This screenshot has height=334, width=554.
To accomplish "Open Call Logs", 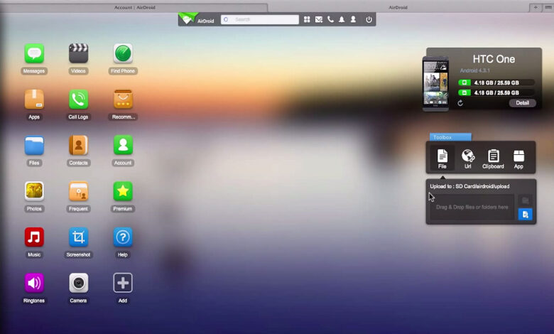I will (78, 99).
